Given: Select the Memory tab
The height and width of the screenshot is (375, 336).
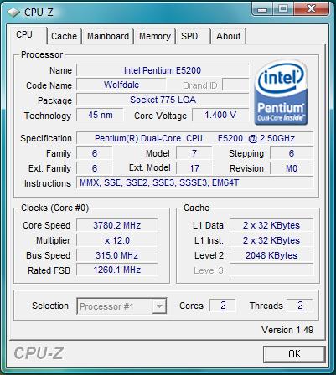Looking at the screenshot, I should coord(155,36).
